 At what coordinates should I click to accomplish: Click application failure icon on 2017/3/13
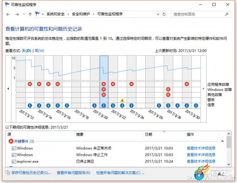pyautogui.click(x=30, y=84)
